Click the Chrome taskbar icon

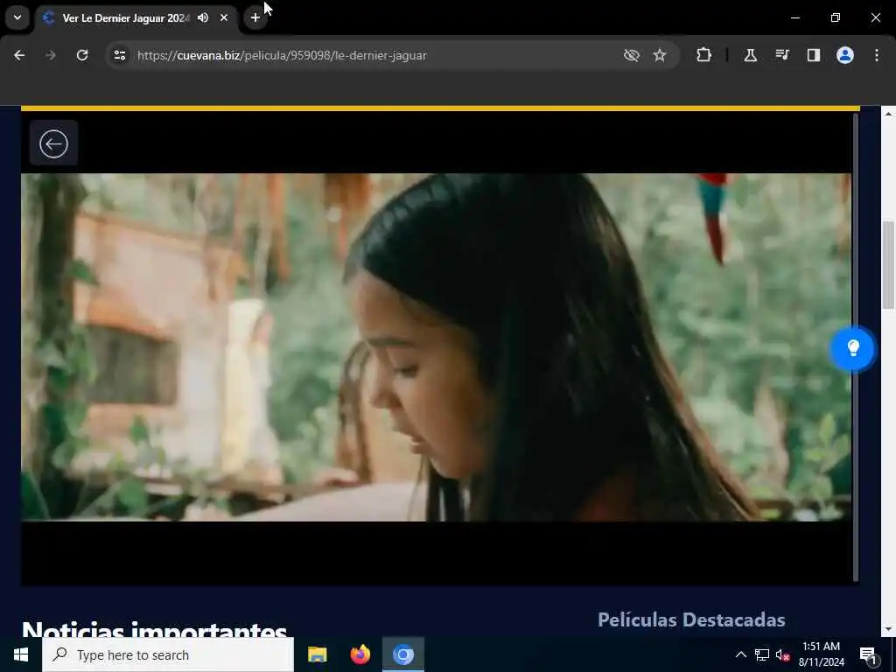(402, 654)
